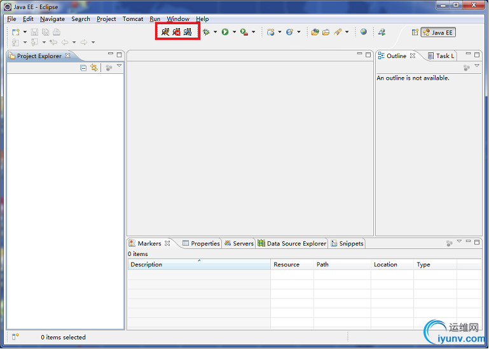
Task: Click the Save disk icon
Action: coord(34,32)
